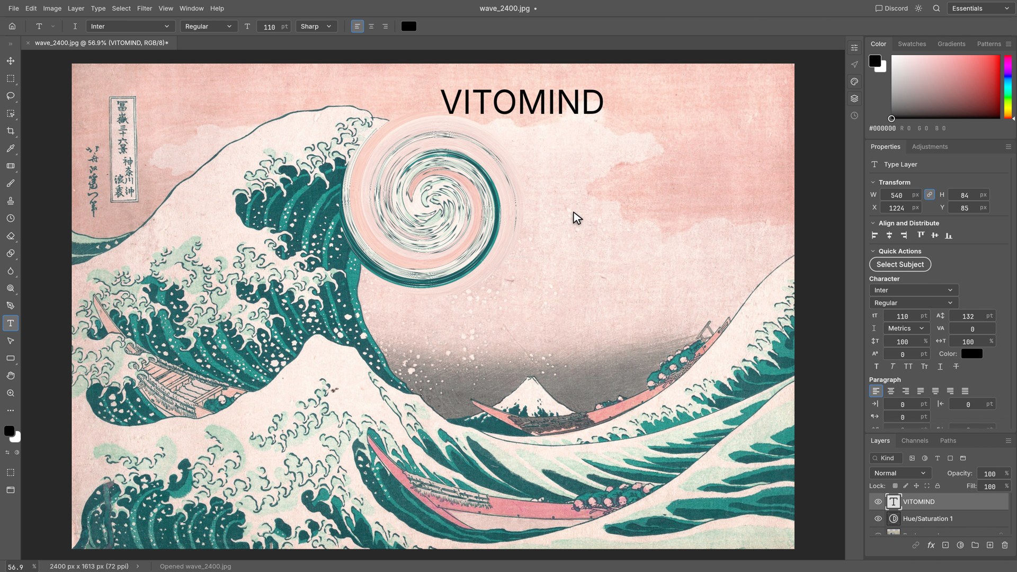Open the Inter font dropdown in options bar
Screen dimensions: 1017x572
pyautogui.click(x=130, y=26)
